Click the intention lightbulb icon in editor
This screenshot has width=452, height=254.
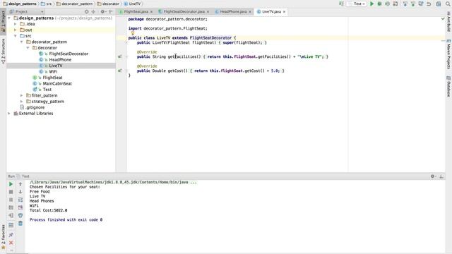pos(133,33)
